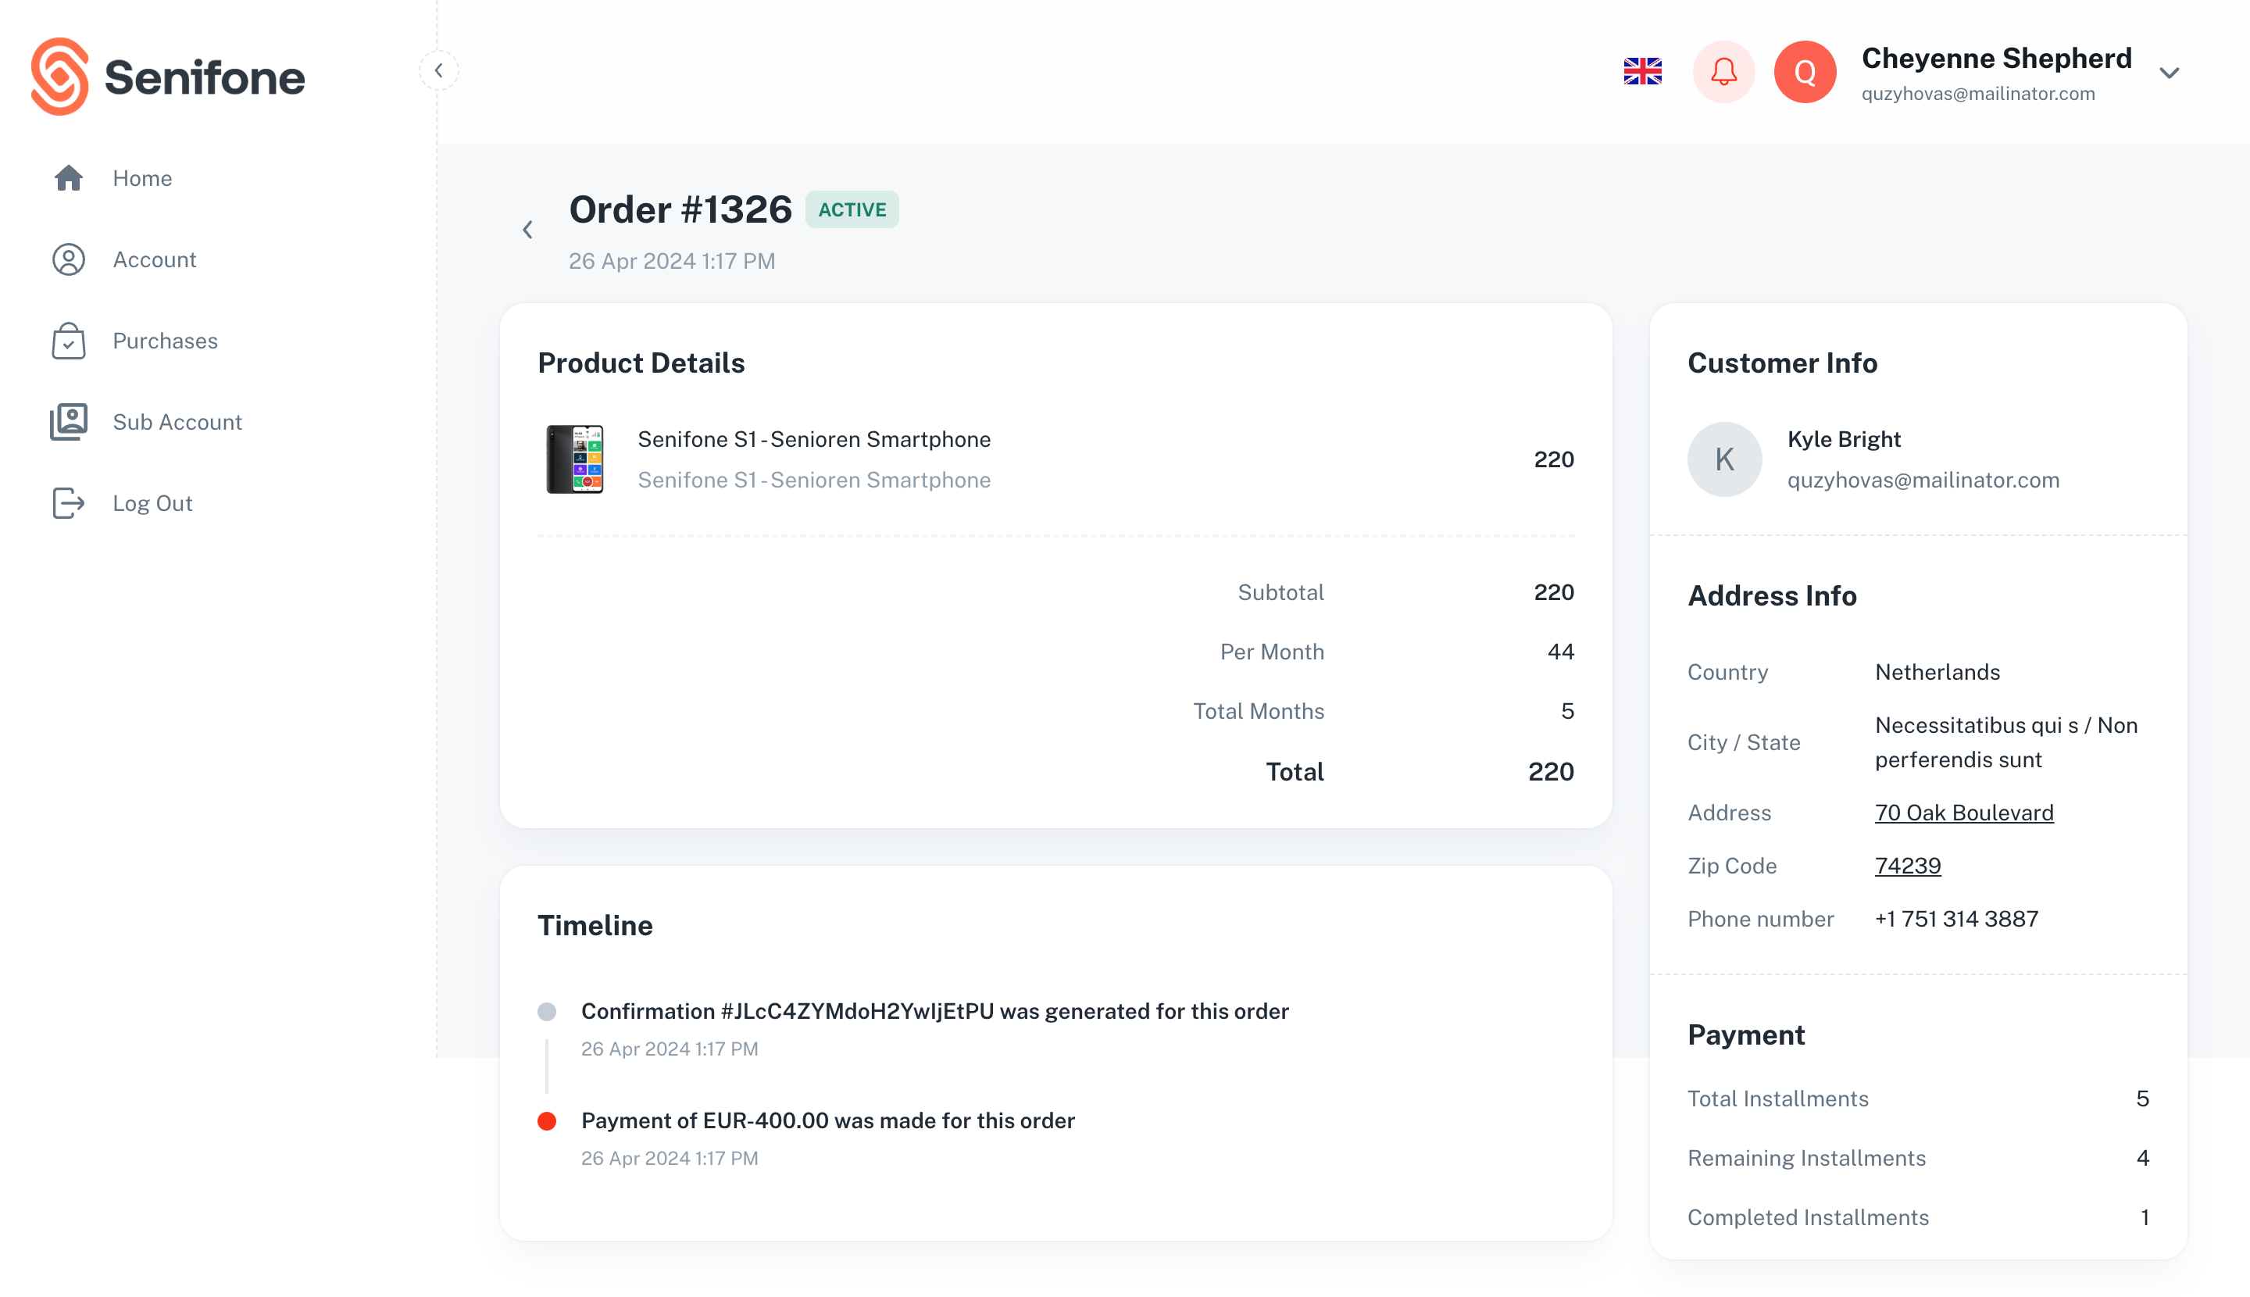Click the Senifone S1 product thumbnail
2250x1297 pixels.
pos(576,459)
